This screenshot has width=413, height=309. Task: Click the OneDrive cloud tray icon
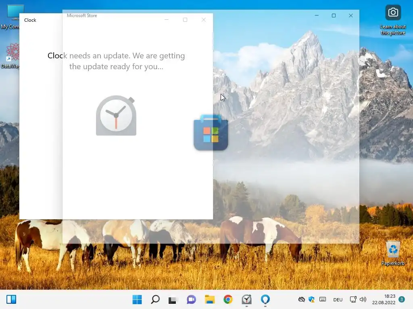pos(301,299)
